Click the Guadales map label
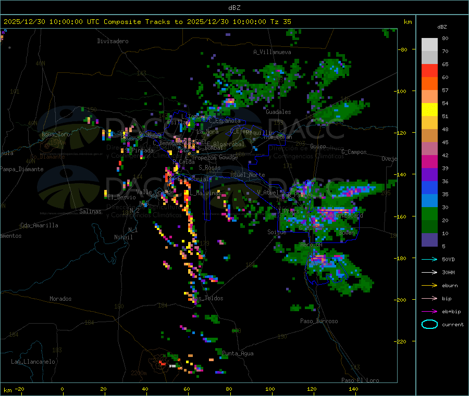Screen dimensions: 469x396 coord(278,112)
